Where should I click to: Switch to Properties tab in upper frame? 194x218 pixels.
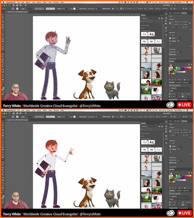184,13
